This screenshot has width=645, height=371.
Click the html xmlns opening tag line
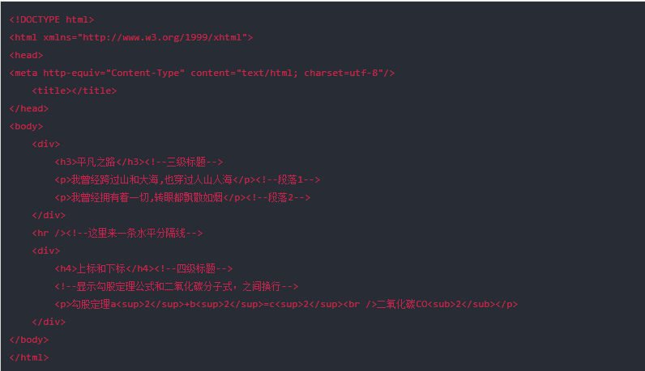pos(131,37)
